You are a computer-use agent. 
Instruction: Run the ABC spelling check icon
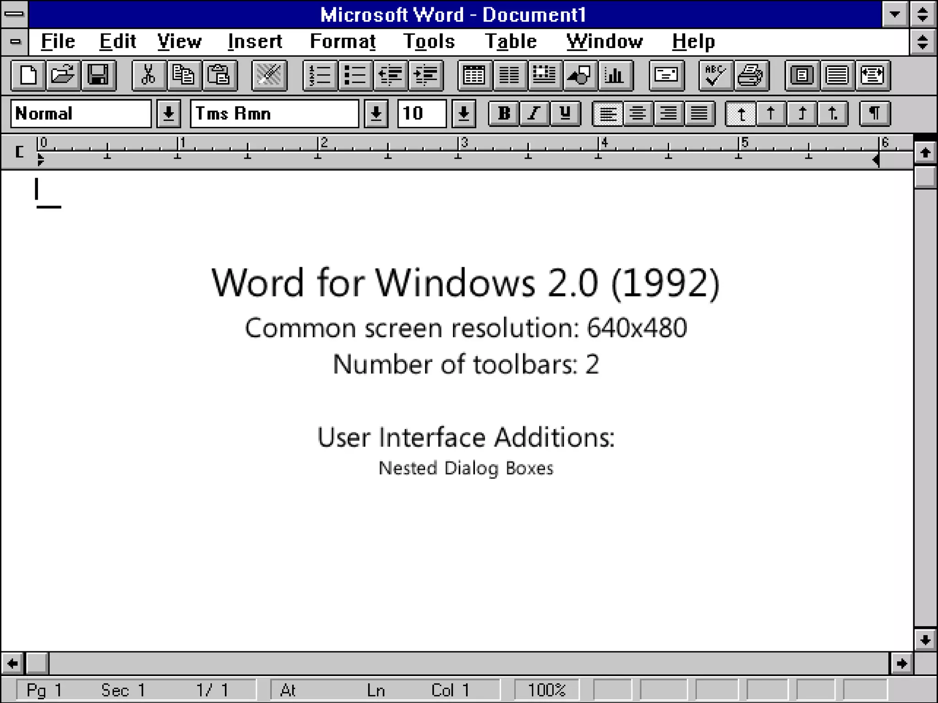pos(715,75)
